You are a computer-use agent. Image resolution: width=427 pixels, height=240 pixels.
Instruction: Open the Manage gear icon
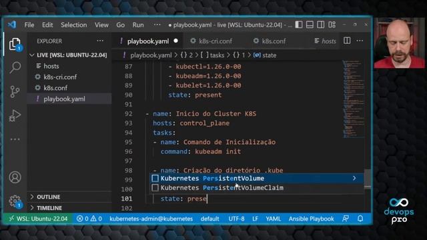pos(15,201)
